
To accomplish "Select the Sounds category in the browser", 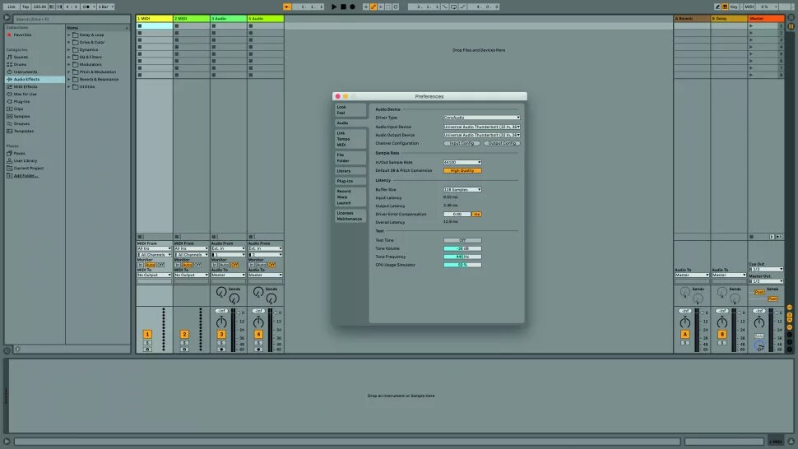I will [20, 57].
